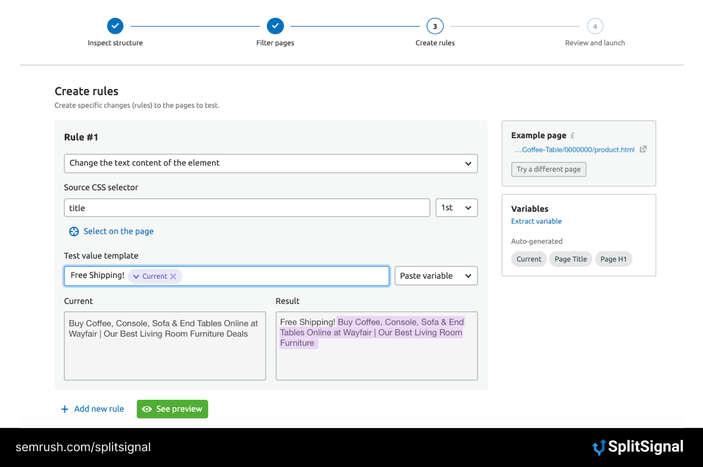Open the Paste variable dropdown

point(435,276)
